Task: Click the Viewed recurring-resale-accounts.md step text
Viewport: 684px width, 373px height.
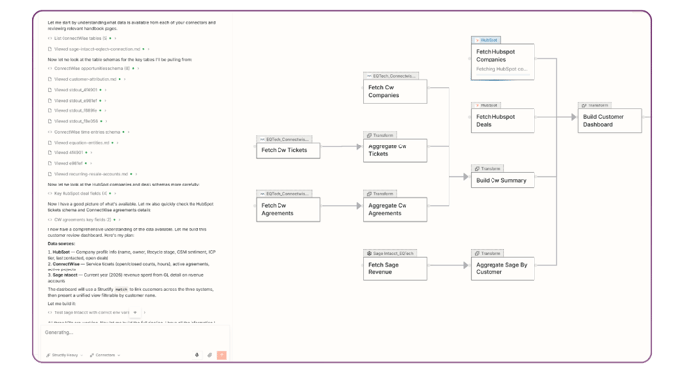Action: point(91,174)
